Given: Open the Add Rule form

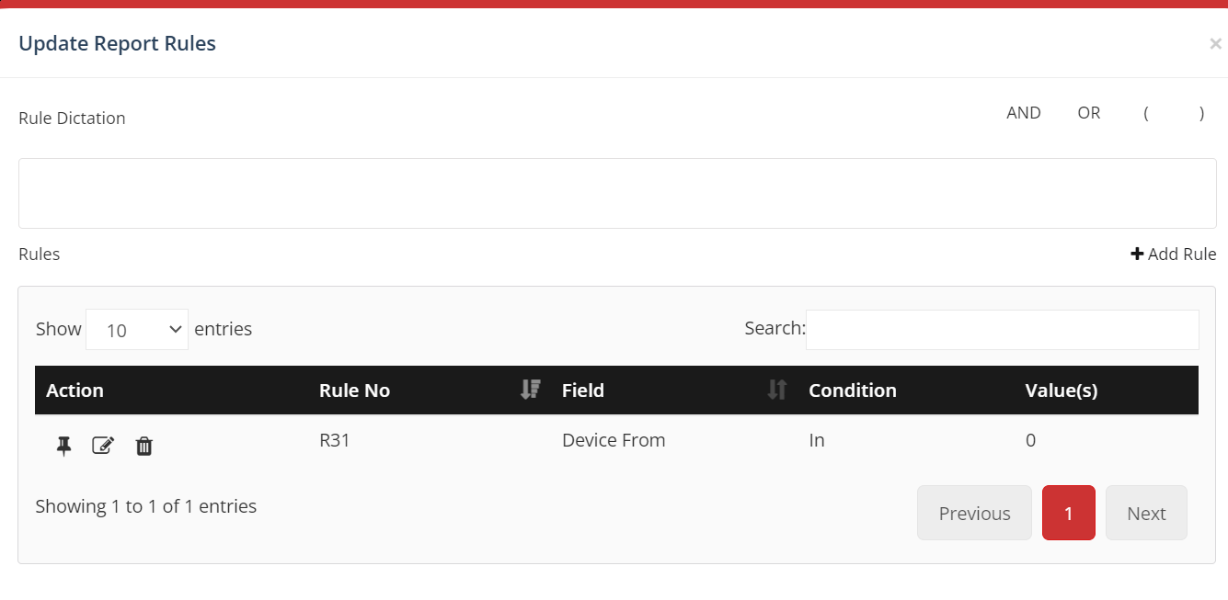Looking at the screenshot, I should coord(1181,254).
